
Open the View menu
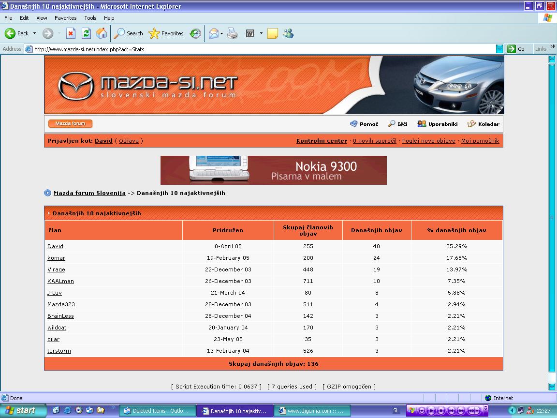[42, 18]
